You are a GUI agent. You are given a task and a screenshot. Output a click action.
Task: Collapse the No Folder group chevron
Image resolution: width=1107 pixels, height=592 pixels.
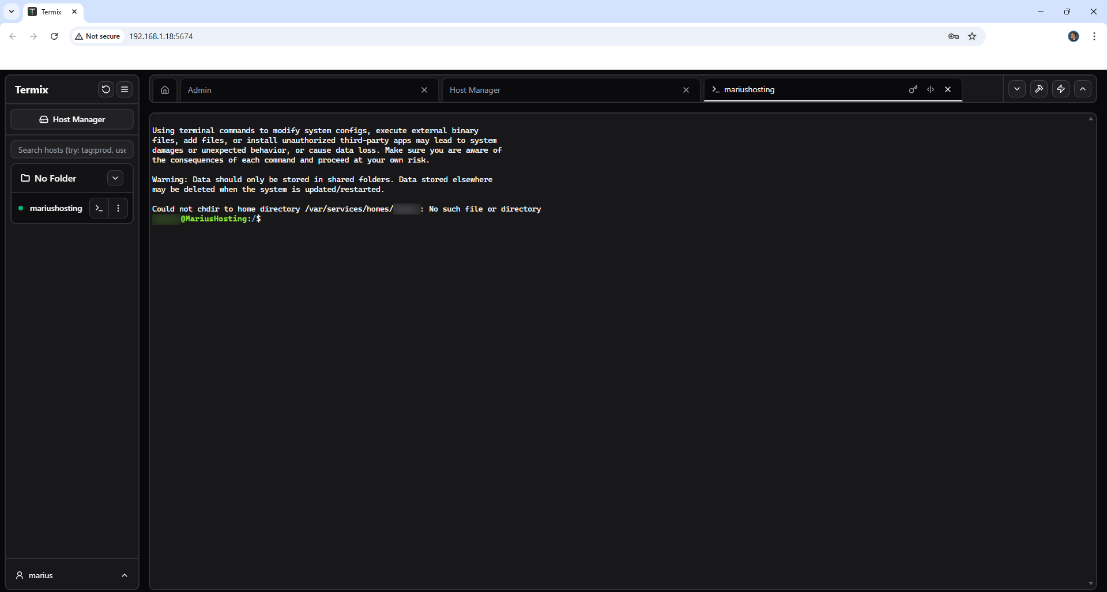[x=115, y=178]
